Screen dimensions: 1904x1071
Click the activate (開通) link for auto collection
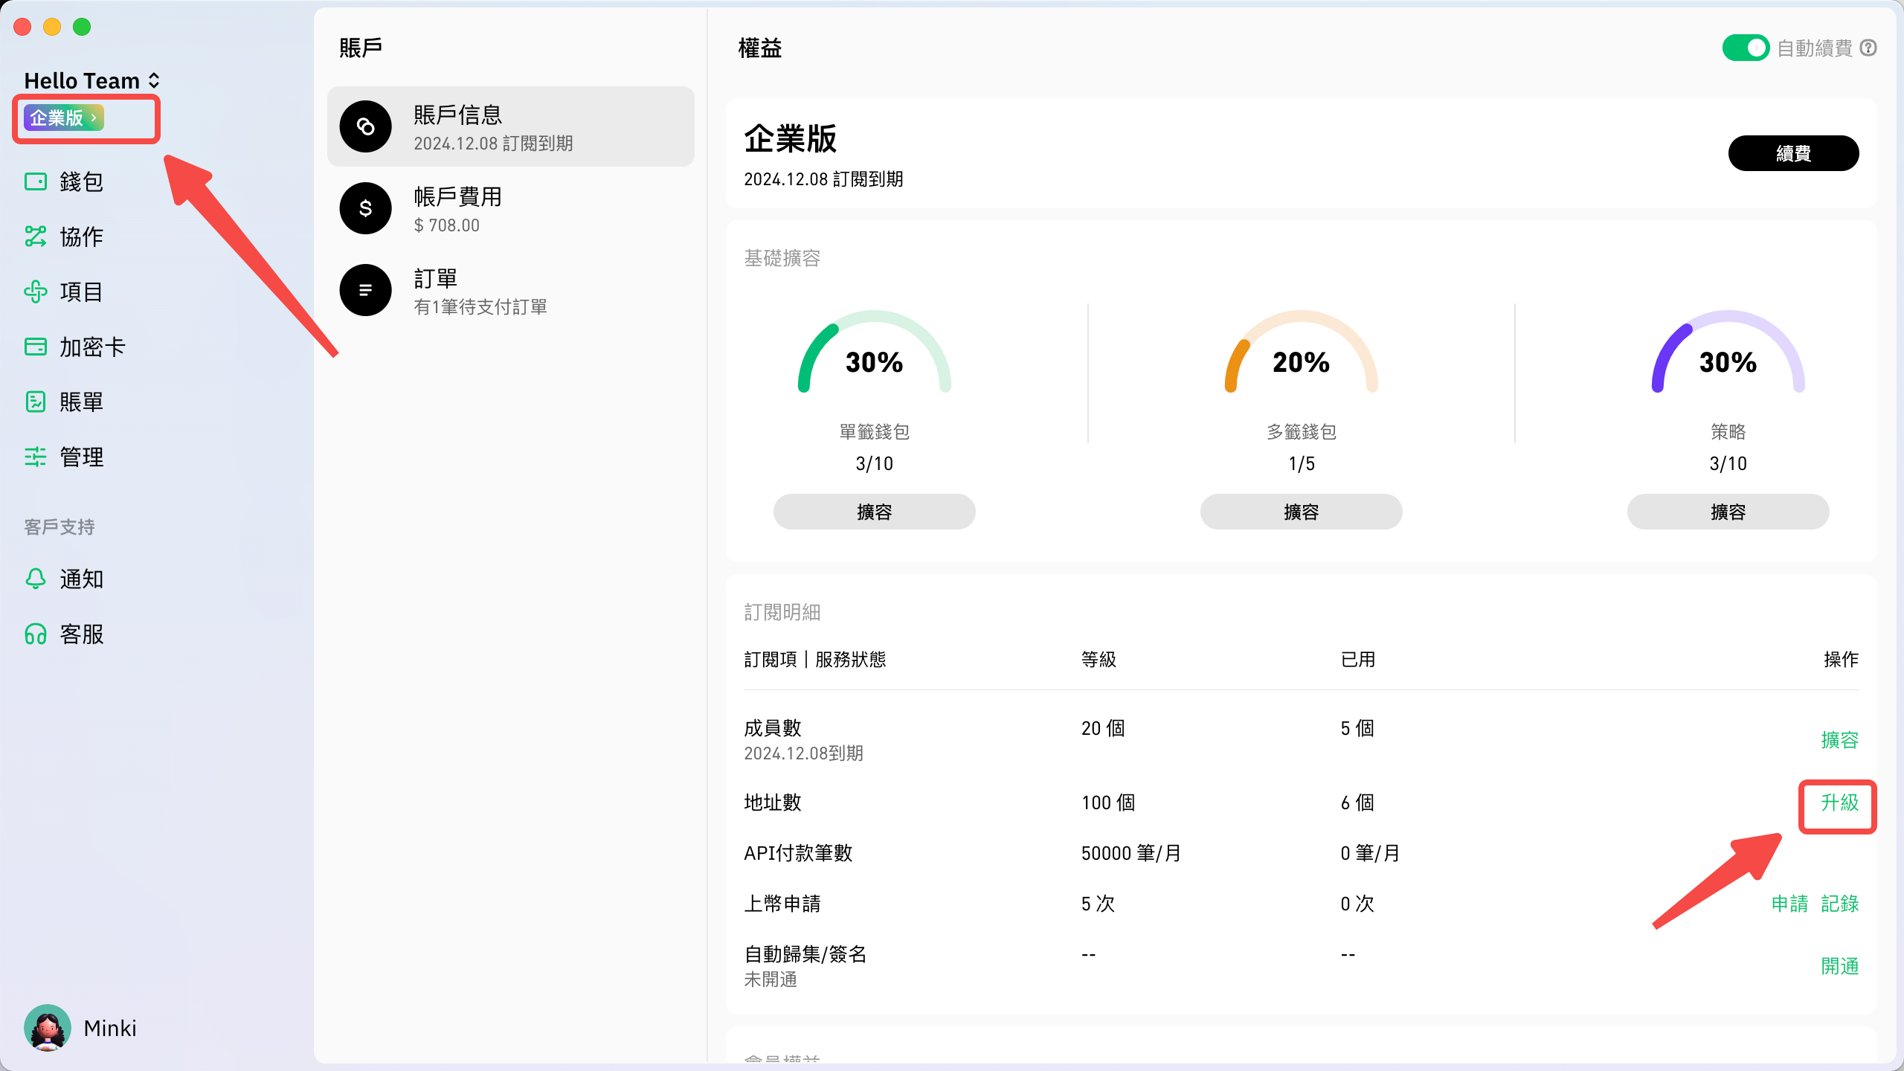point(1839,966)
